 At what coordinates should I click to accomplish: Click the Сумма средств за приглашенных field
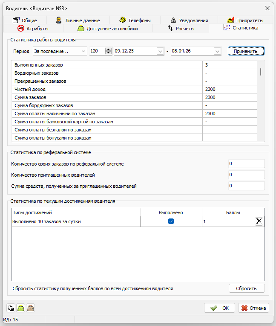247,186
